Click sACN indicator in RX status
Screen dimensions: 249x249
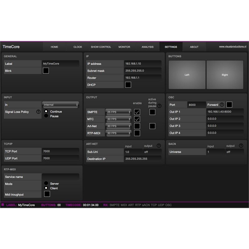pyautogui.click(x=146, y=205)
